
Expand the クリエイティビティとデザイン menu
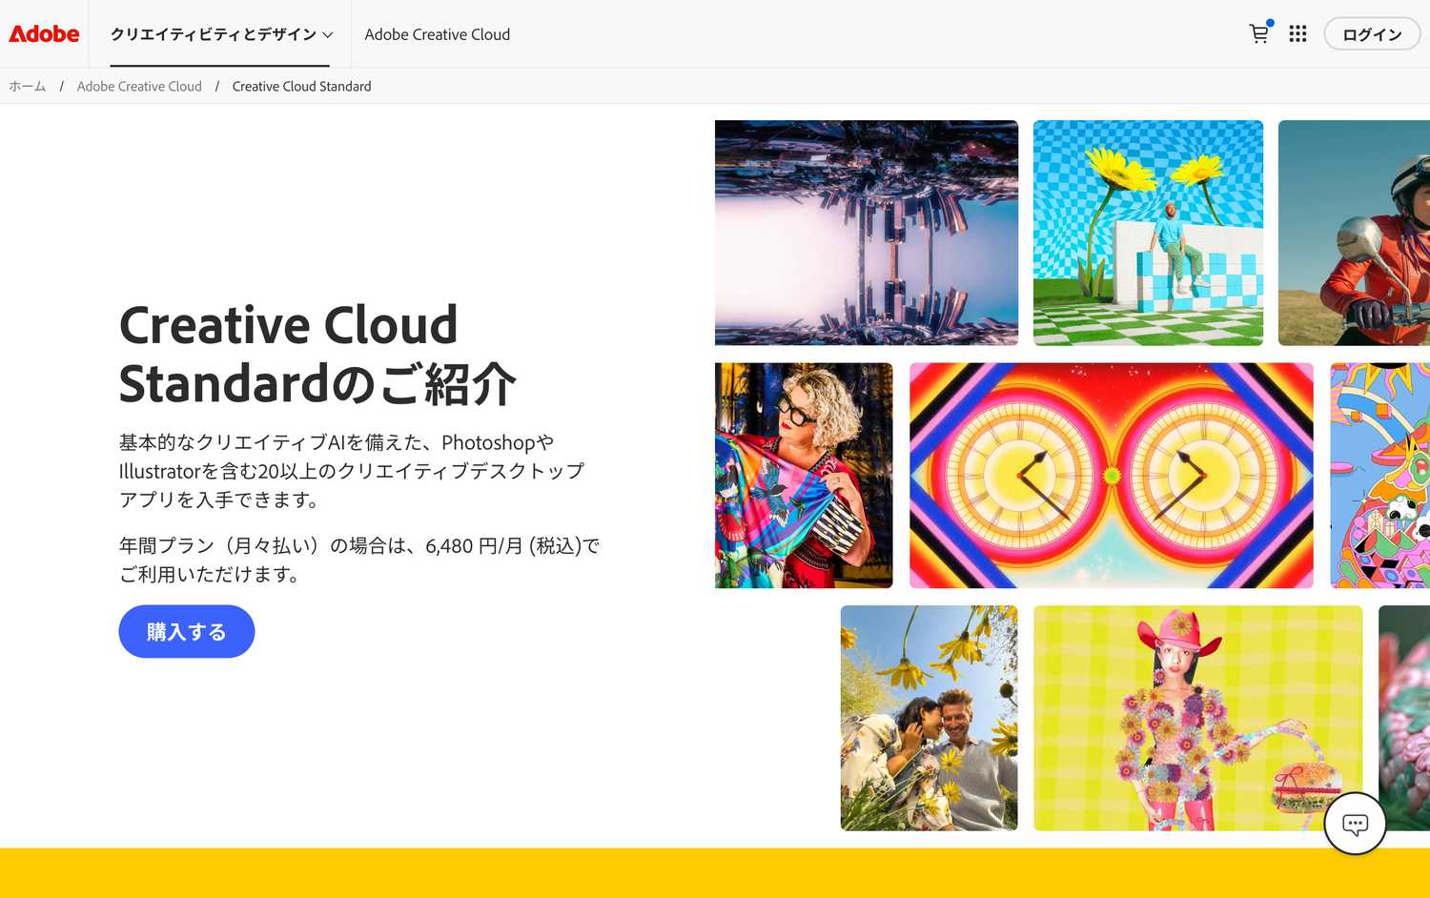point(221,34)
